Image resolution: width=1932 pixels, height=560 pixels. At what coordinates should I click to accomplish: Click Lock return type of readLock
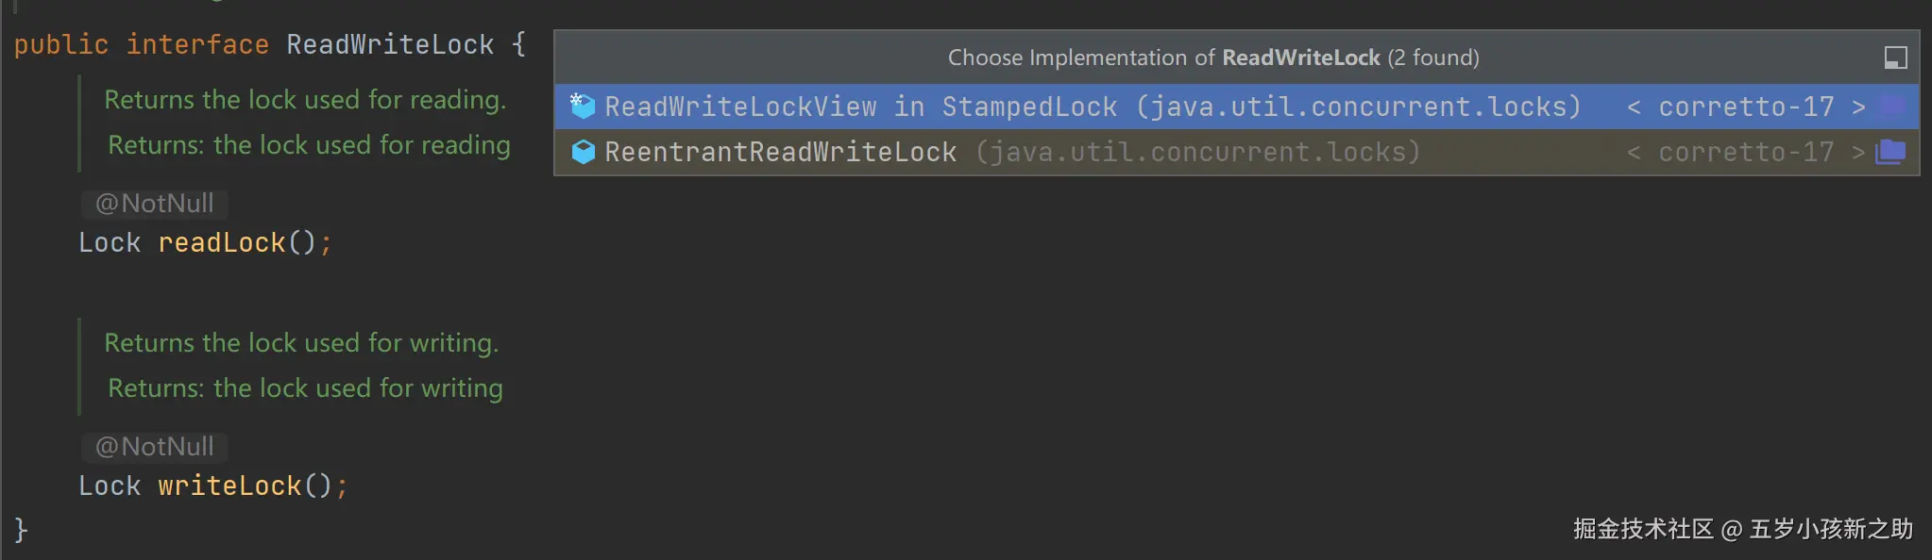tap(110, 243)
